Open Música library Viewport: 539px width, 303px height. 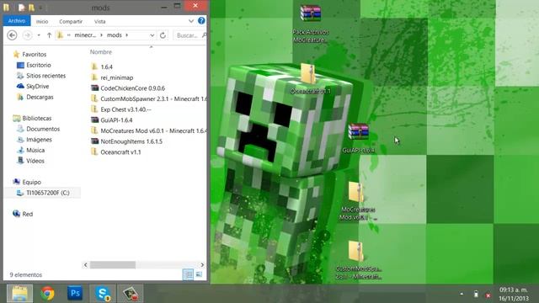[35, 150]
